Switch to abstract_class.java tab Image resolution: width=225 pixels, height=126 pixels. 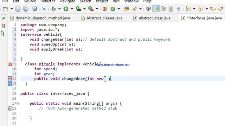tap(152, 18)
